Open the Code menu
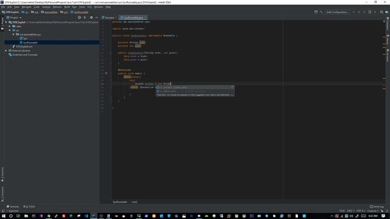Viewport: 390px width, 219px height. click(37, 7)
